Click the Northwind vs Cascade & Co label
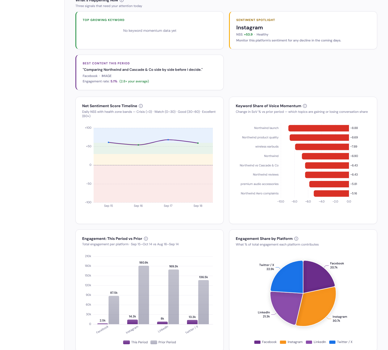Image resolution: width=388 pixels, height=350 pixels. tap(259, 166)
